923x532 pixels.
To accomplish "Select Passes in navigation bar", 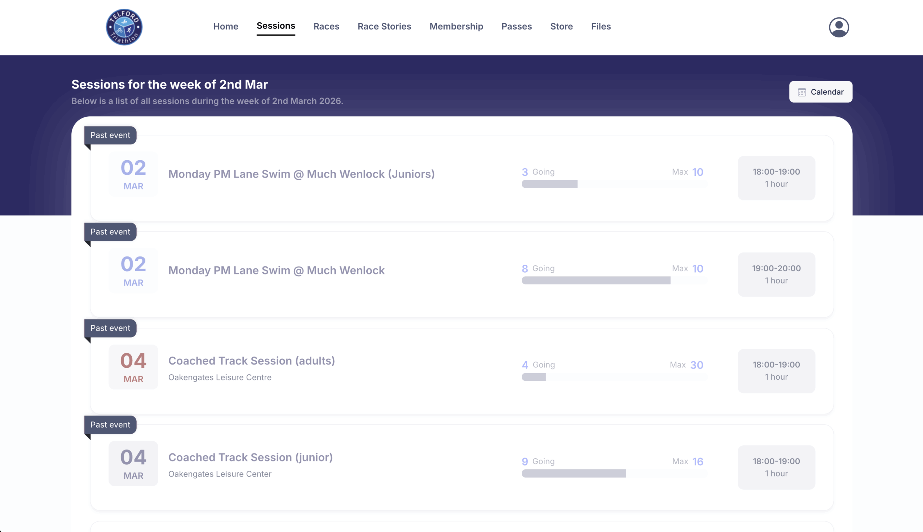I will (516, 26).
